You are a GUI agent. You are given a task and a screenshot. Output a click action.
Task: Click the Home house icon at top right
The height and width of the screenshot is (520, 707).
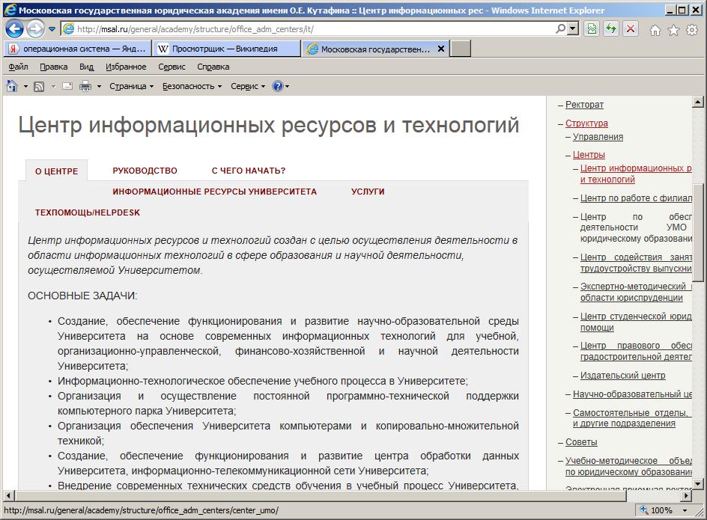pyautogui.click(x=655, y=30)
